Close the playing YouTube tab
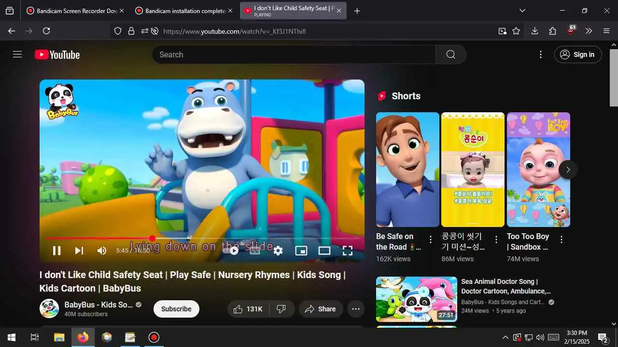618x347 pixels. (x=339, y=11)
